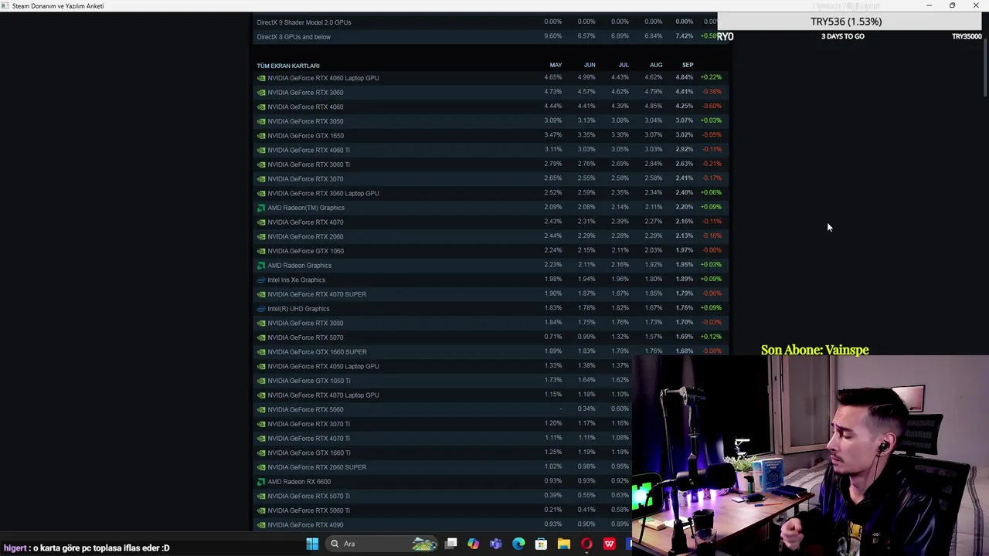Viewport: 989px width, 556px height.
Task: Click NVIDIA logo beside GeForce RTX 5070 Ti
Action: [261, 497]
